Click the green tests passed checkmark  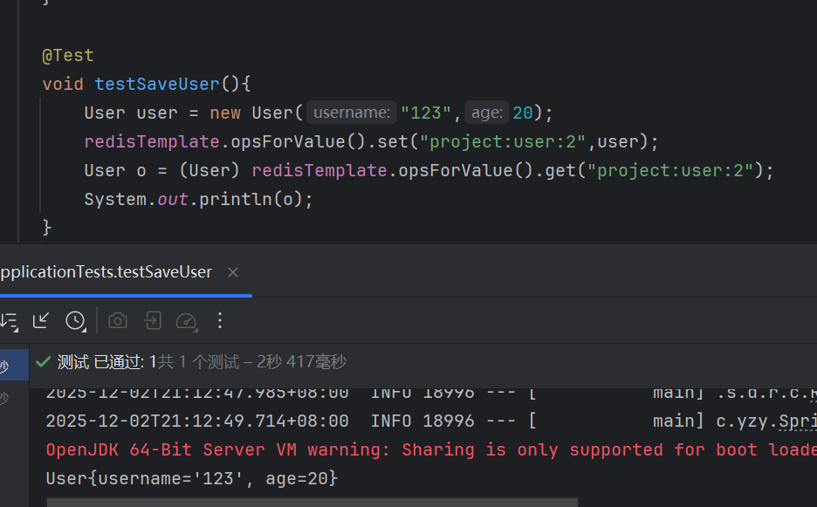tap(44, 361)
